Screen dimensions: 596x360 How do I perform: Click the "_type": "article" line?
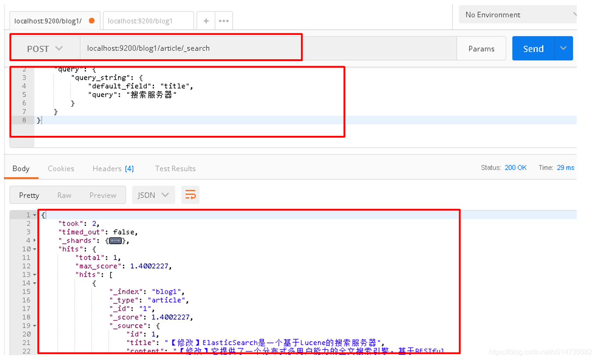pyautogui.click(x=149, y=300)
